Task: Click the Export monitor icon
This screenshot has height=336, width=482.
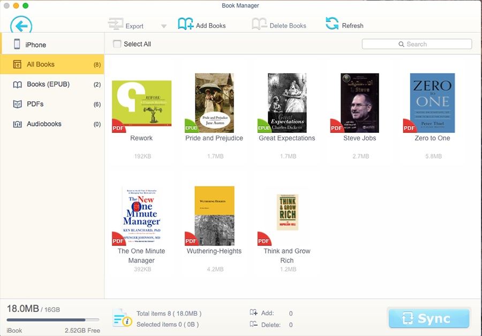Action: pos(116,24)
